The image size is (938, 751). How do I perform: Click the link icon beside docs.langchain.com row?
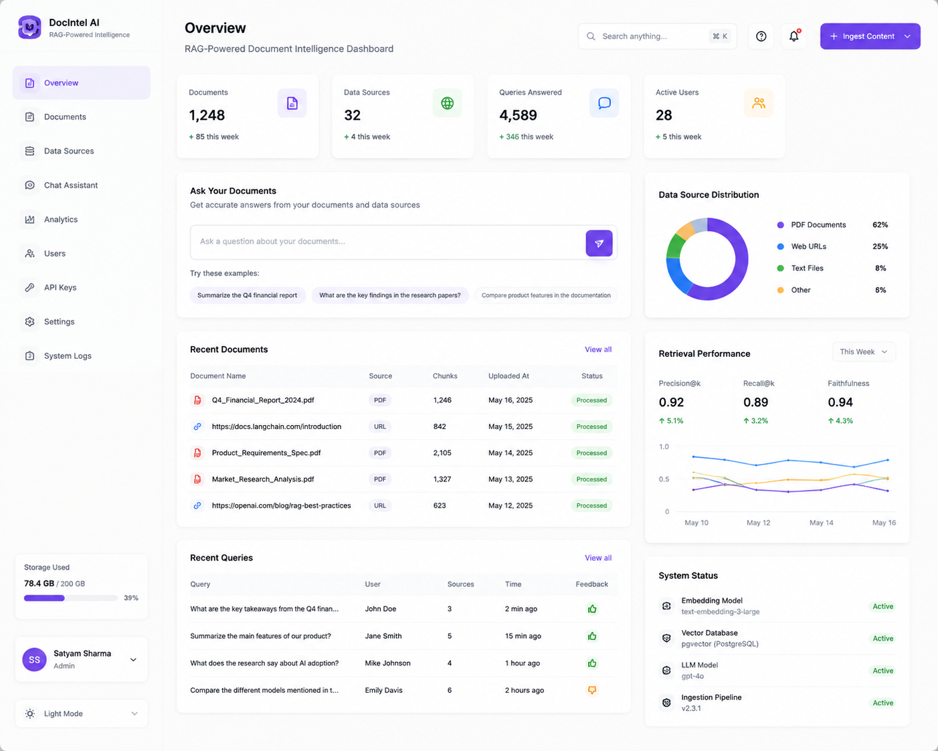pos(197,426)
